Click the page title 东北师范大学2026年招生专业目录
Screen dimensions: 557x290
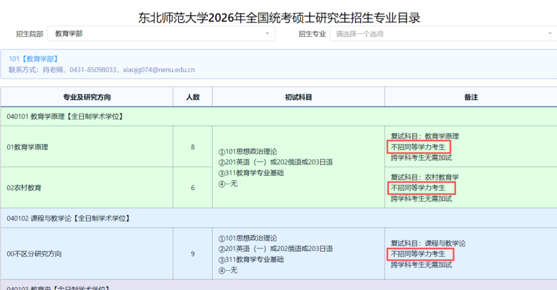click(x=279, y=18)
